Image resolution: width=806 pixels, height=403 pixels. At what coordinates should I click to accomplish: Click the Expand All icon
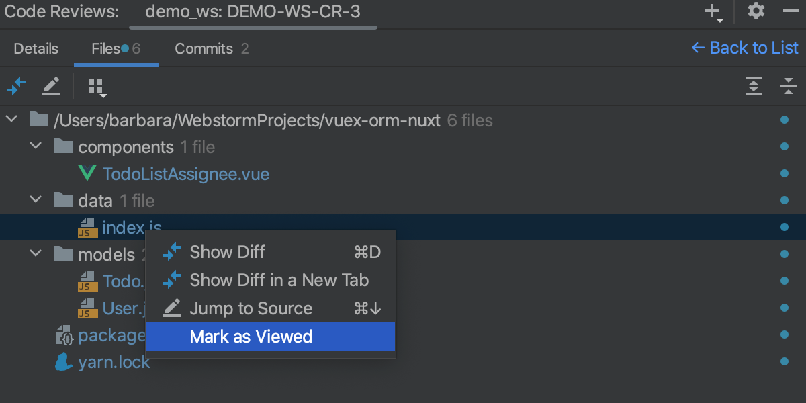click(754, 86)
